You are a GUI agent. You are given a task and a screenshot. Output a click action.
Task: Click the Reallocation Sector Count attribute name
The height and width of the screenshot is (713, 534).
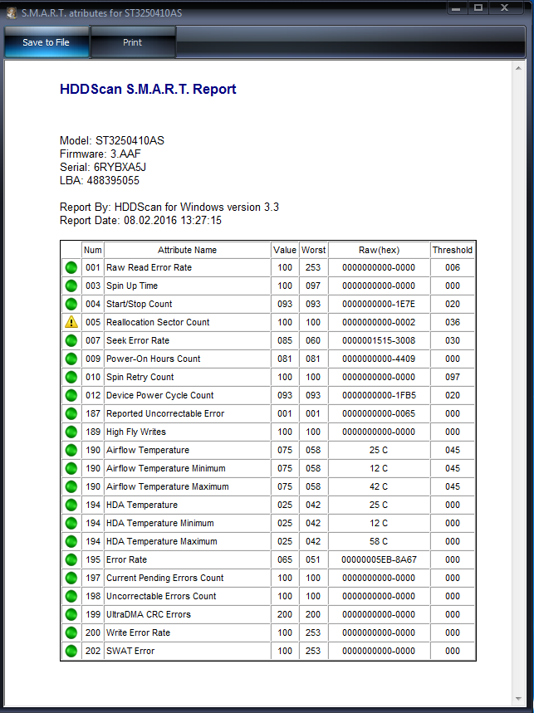point(158,322)
